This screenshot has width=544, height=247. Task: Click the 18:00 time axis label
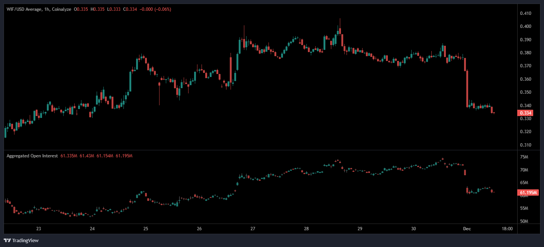(507, 229)
